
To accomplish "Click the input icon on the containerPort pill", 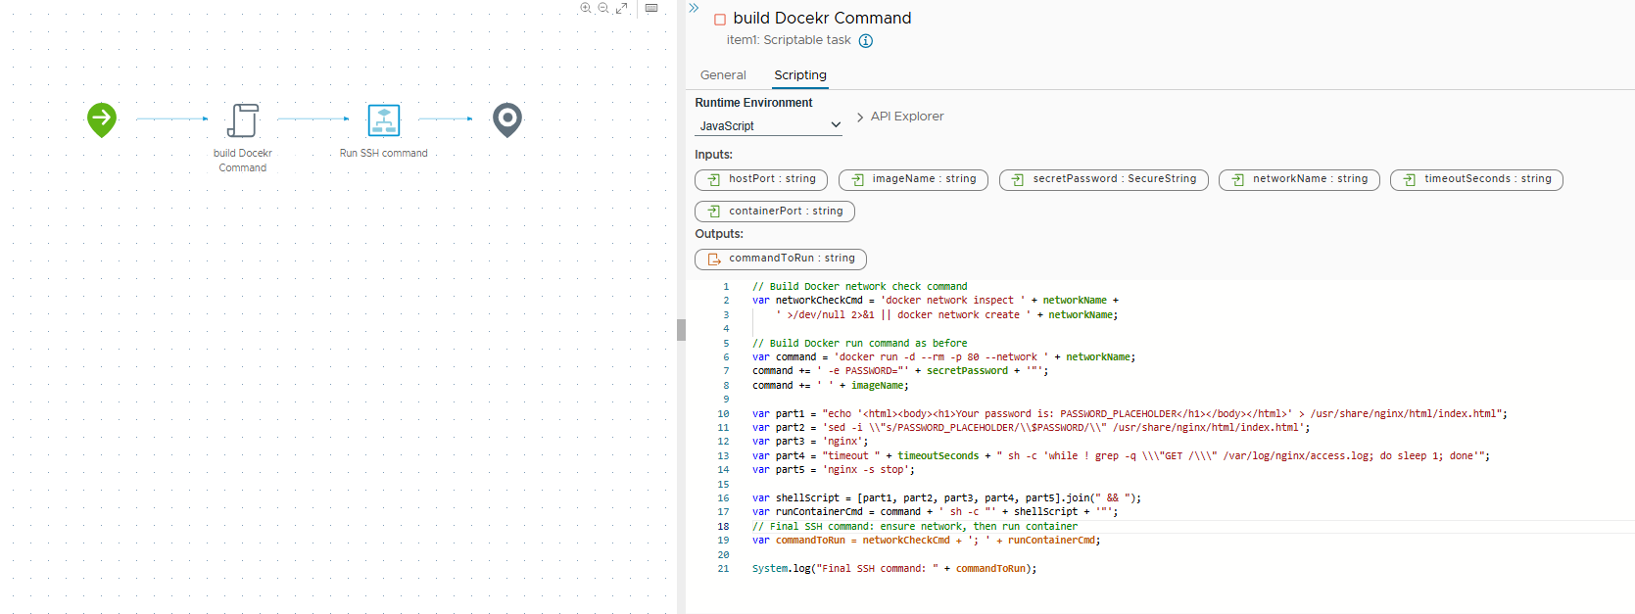I will (x=713, y=212).
